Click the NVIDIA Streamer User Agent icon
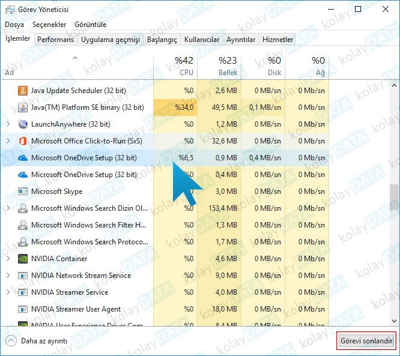 [x=23, y=309]
